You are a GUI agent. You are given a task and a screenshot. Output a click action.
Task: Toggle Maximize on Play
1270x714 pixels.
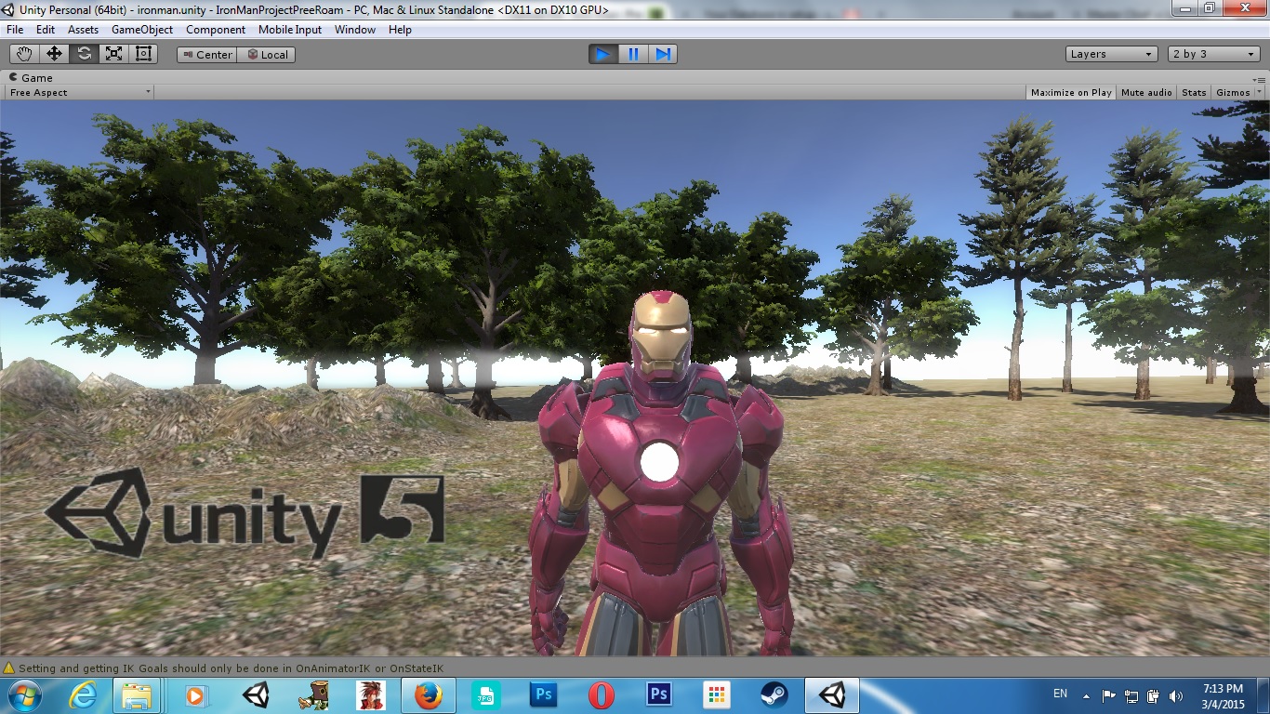tap(1071, 92)
